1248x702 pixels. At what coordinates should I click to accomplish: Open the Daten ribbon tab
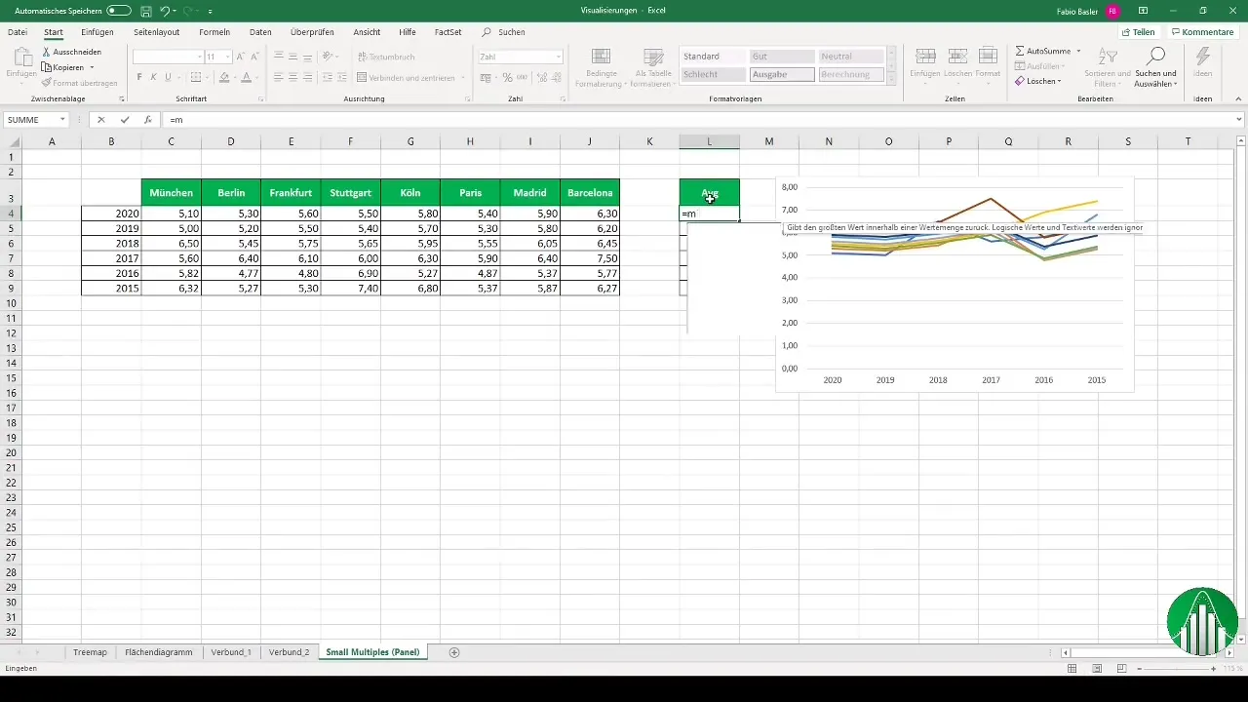260,32
